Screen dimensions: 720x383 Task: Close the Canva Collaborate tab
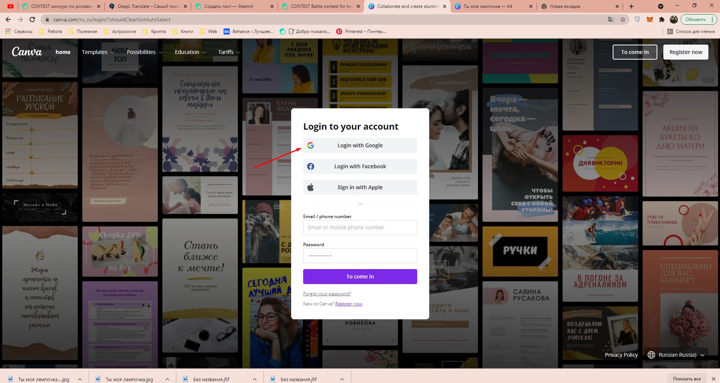pos(444,6)
